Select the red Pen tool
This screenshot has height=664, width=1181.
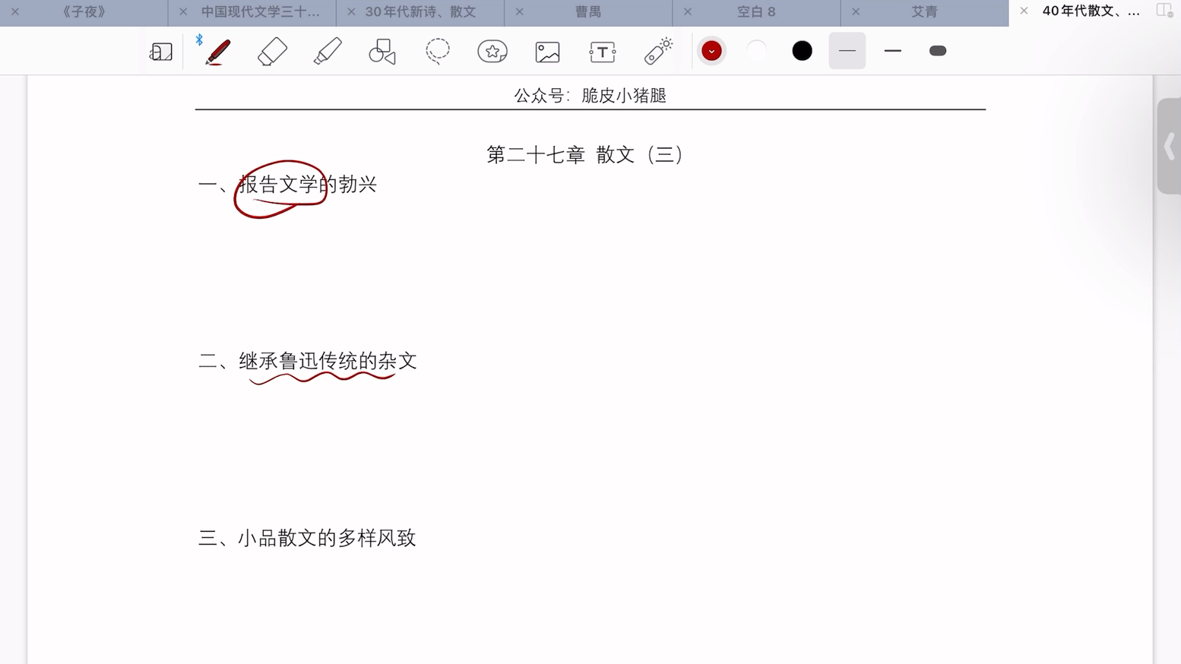click(x=218, y=52)
